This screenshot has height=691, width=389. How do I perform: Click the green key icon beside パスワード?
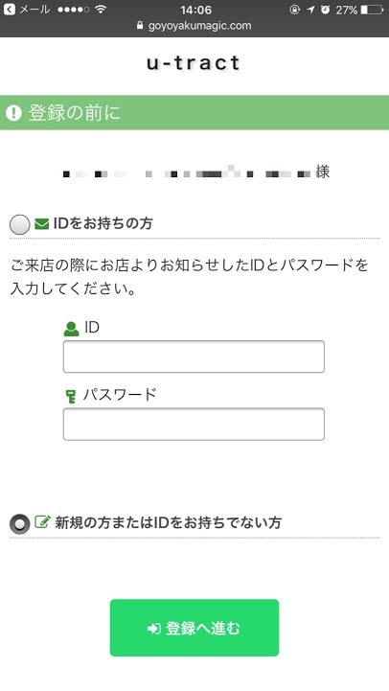71,396
